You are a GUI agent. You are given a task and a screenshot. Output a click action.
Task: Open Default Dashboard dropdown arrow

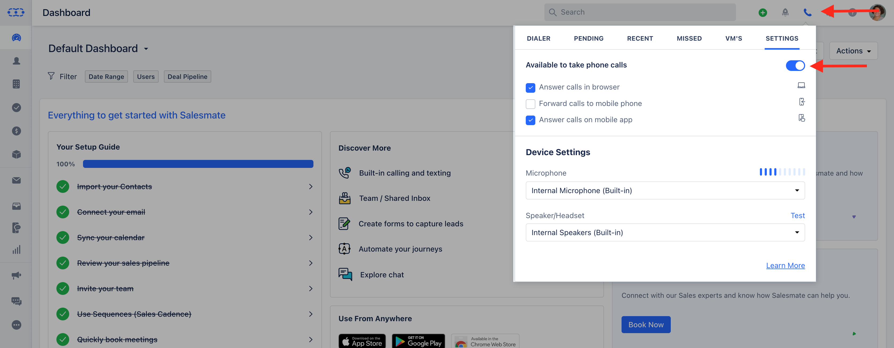146,49
